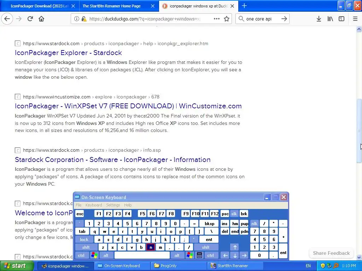Click the psc print screen key
This screenshot has width=362, height=271.
click(x=225, y=213)
